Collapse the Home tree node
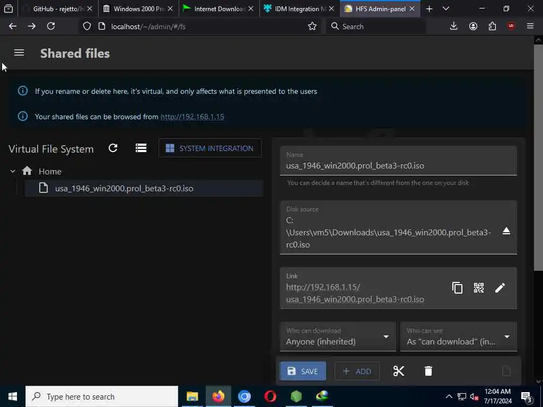The width and height of the screenshot is (543, 407). coord(13,171)
